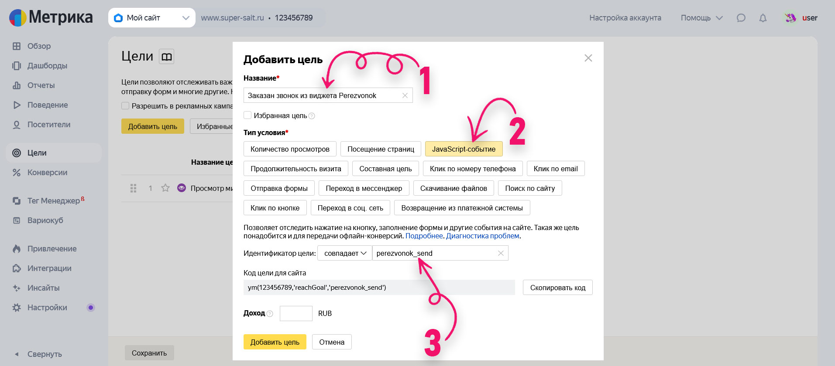
Task: Click 'Отмена' to cancel the dialog
Action: click(x=332, y=342)
